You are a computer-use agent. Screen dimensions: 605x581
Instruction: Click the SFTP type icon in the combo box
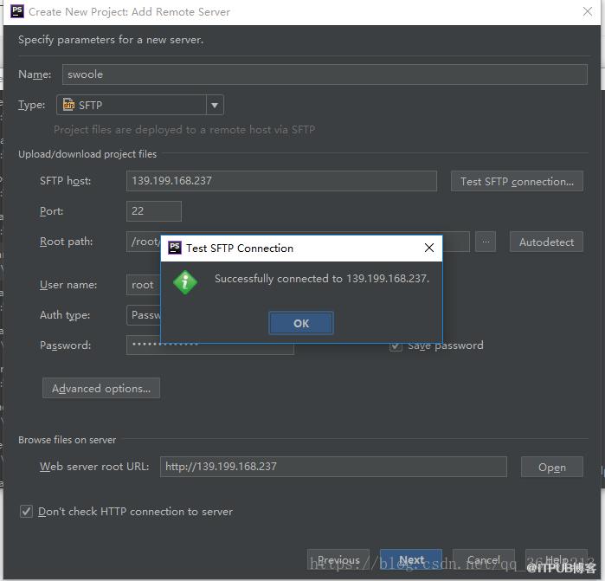tap(68, 105)
